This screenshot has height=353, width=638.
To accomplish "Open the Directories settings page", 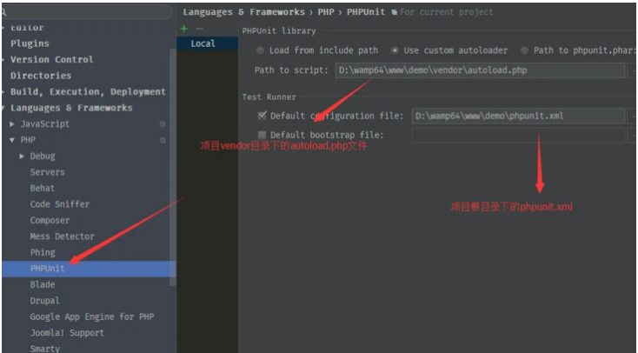I will tap(41, 76).
